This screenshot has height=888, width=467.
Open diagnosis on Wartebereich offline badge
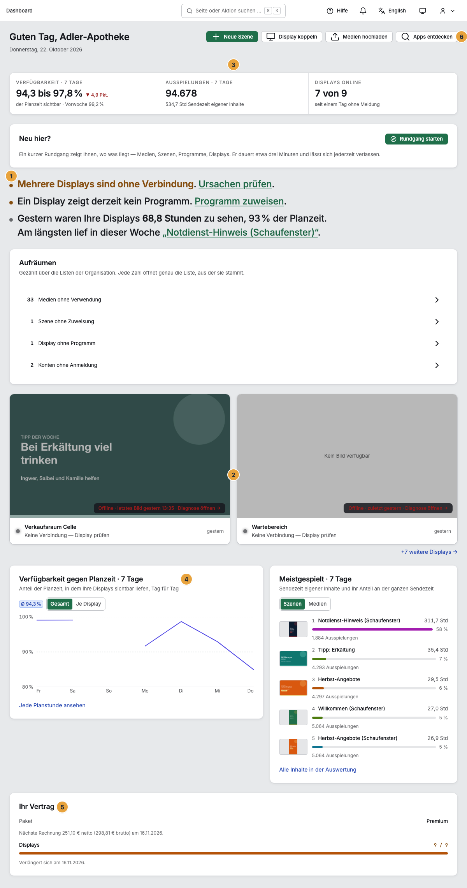coord(398,508)
